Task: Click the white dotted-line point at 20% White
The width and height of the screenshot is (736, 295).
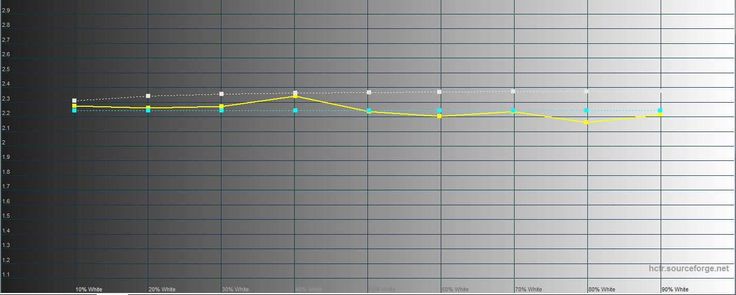Action: pyautogui.click(x=148, y=96)
